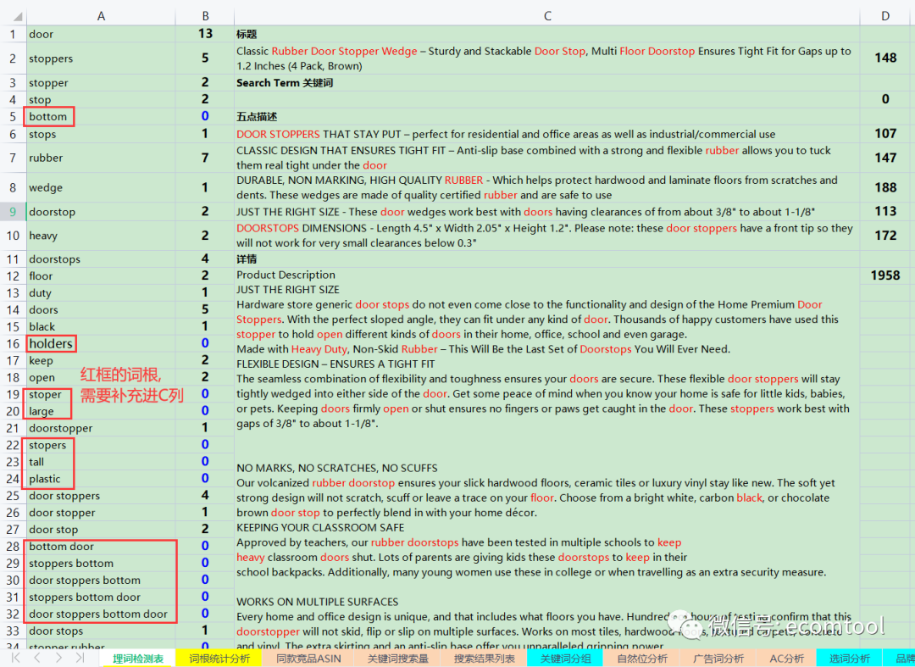Click the 148 value in column D
Image resolution: width=915 pixels, height=667 pixels.
coord(885,58)
